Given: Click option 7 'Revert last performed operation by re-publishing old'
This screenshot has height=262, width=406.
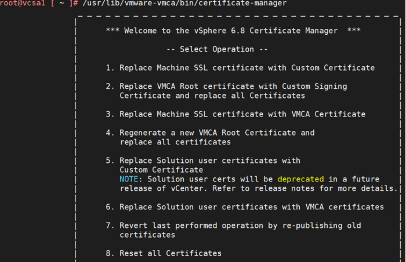Looking at the screenshot, I should (x=233, y=225).
